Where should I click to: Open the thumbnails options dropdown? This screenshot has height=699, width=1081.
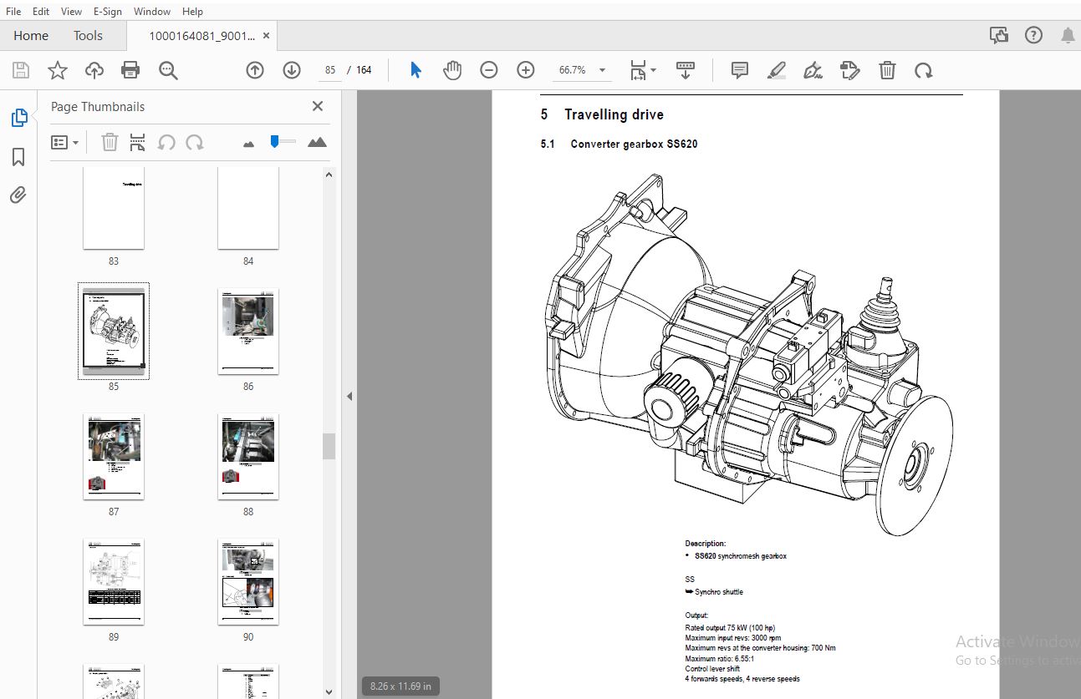tap(64, 143)
